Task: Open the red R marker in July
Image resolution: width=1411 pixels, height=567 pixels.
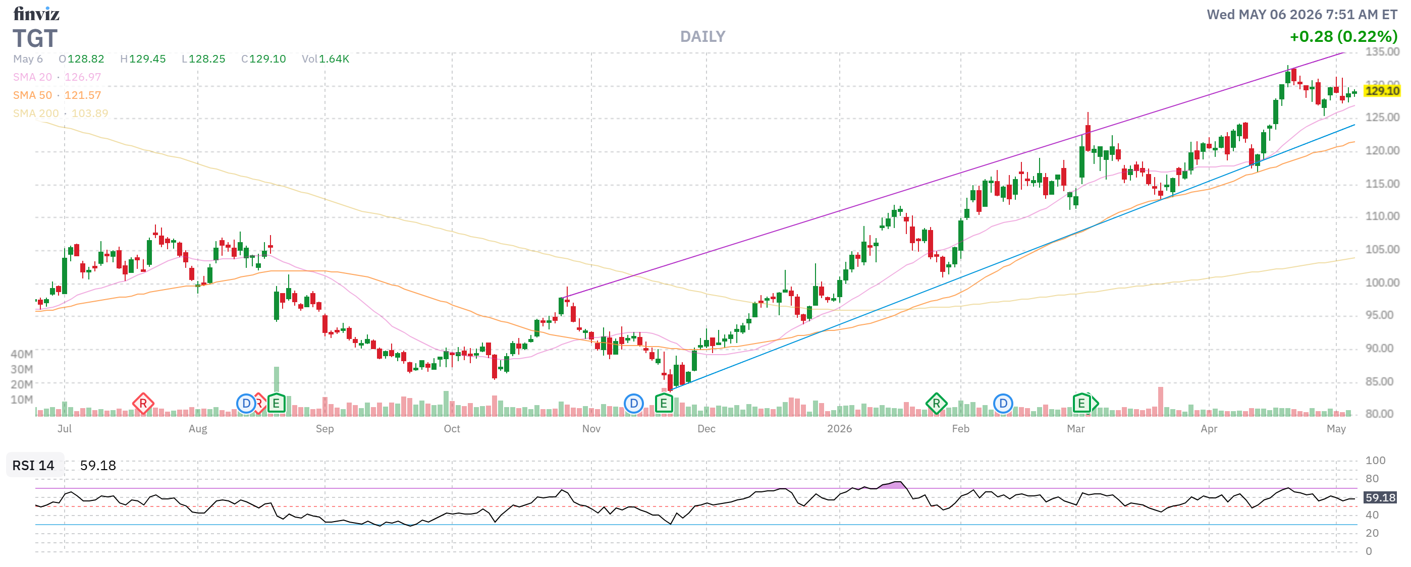Action: 143,404
